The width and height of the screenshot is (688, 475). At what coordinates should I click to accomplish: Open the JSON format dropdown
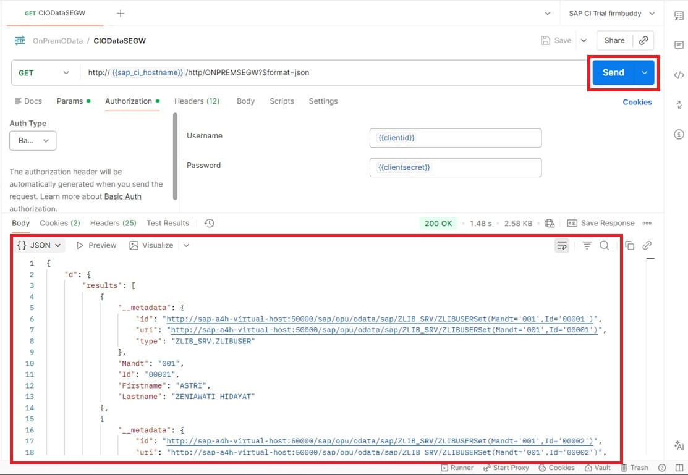tap(40, 245)
